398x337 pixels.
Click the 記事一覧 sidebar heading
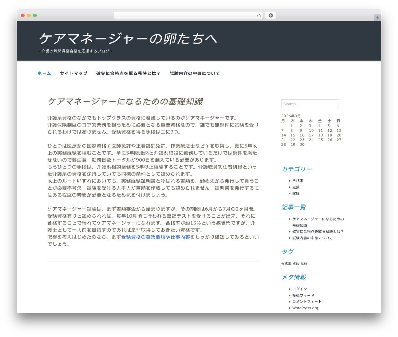tap(294, 207)
